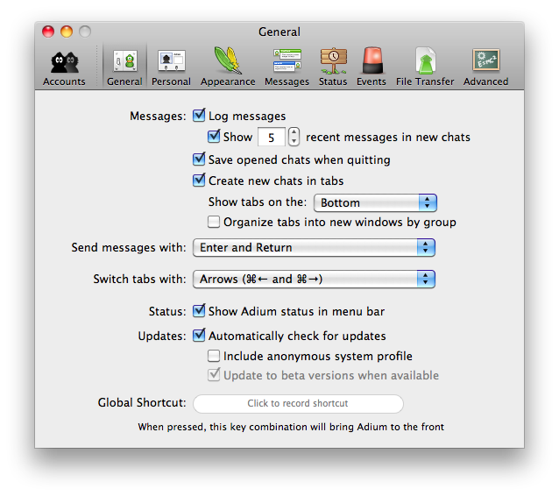The height and width of the screenshot is (496, 559).
Task: Enable Include anonymous system profile
Action: point(214,356)
